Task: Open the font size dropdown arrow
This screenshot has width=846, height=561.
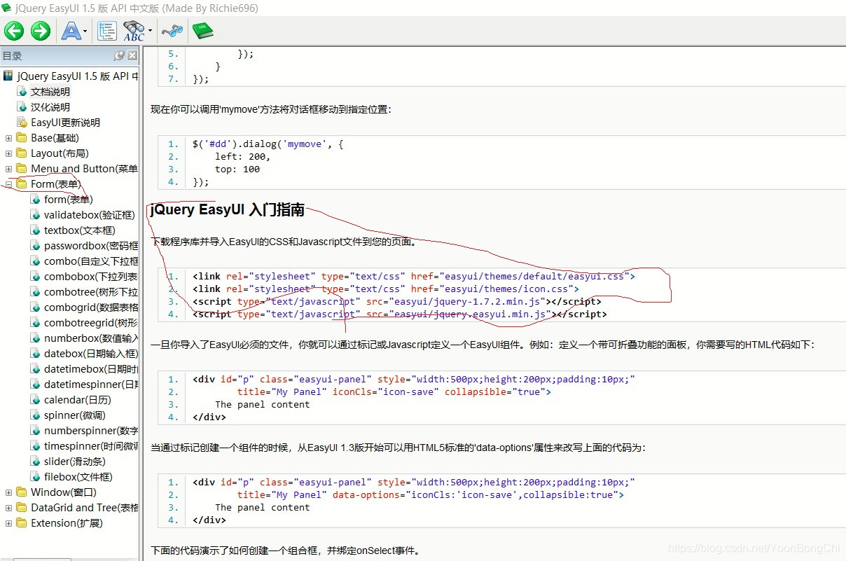Action: [85, 32]
